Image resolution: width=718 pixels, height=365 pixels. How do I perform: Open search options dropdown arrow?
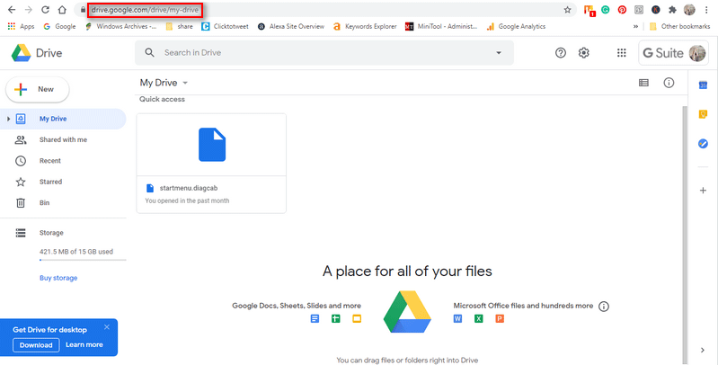499,53
